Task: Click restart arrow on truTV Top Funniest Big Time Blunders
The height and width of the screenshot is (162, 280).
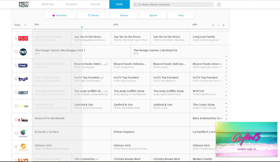Action: click(x=102, y=78)
